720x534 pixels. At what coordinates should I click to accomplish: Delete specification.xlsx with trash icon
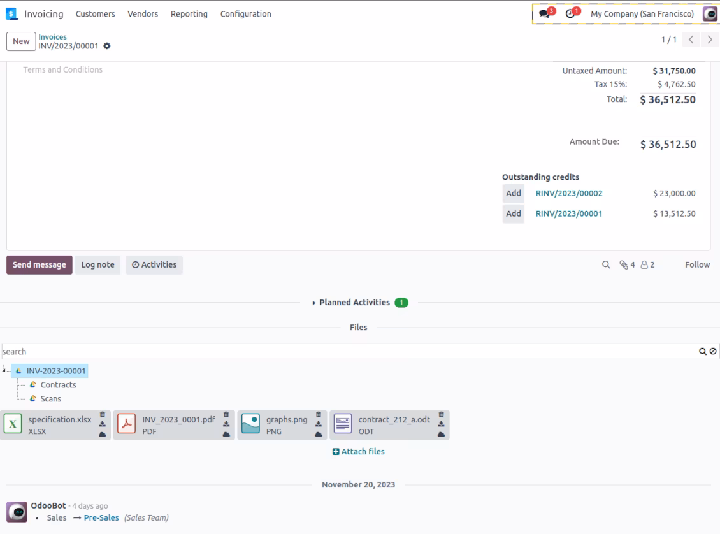(x=103, y=415)
